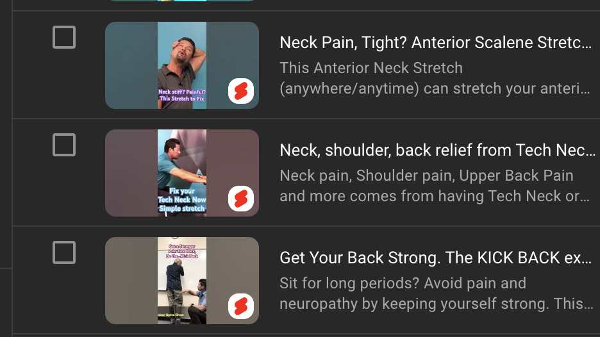The width and height of the screenshot is (600, 337).
Task: Click the Shorts badge on the Tech Neck thumbnail
Action: [241, 199]
